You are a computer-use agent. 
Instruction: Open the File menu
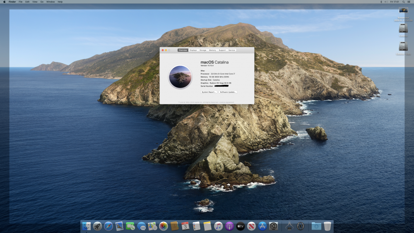point(20,2)
